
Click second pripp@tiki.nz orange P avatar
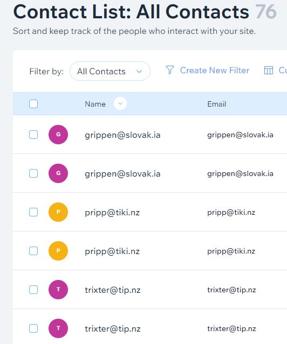click(x=58, y=251)
